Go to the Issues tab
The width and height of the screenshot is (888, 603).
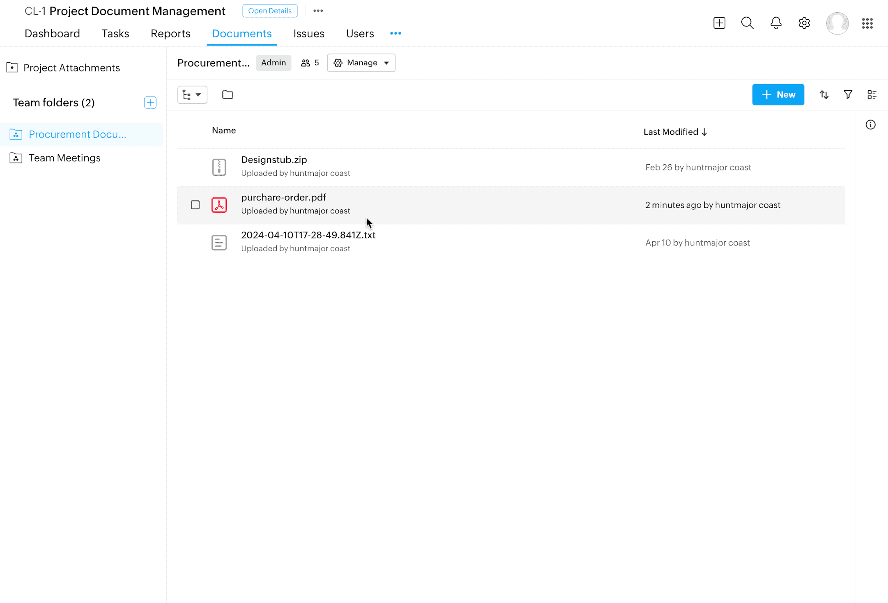click(309, 34)
